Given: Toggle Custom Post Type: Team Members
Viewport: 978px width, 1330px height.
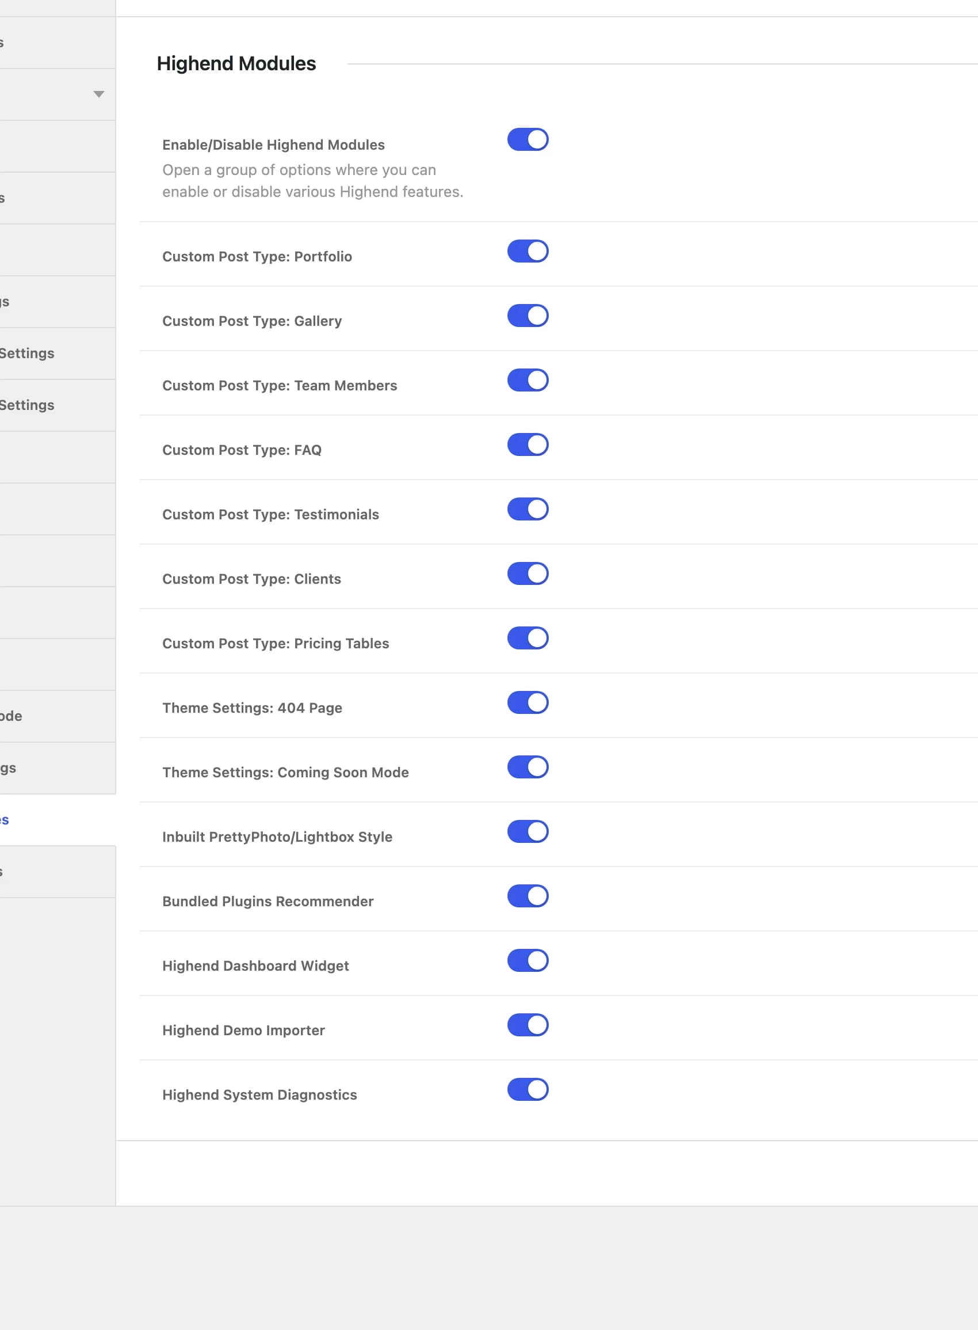Looking at the screenshot, I should [528, 381].
